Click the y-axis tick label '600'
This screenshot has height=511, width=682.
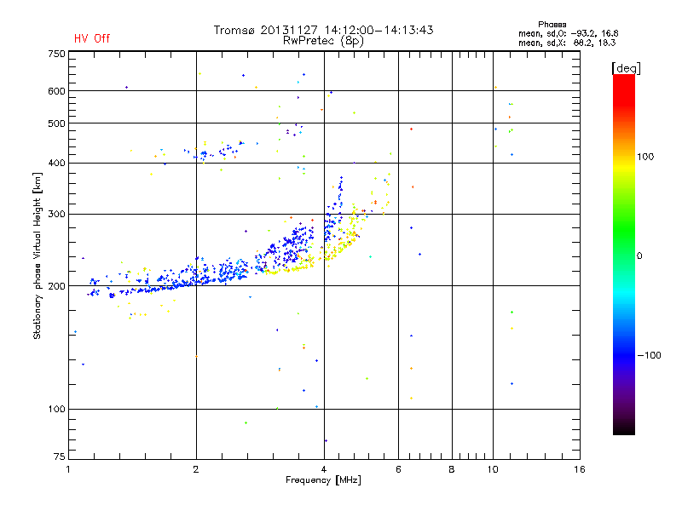point(56,91)
